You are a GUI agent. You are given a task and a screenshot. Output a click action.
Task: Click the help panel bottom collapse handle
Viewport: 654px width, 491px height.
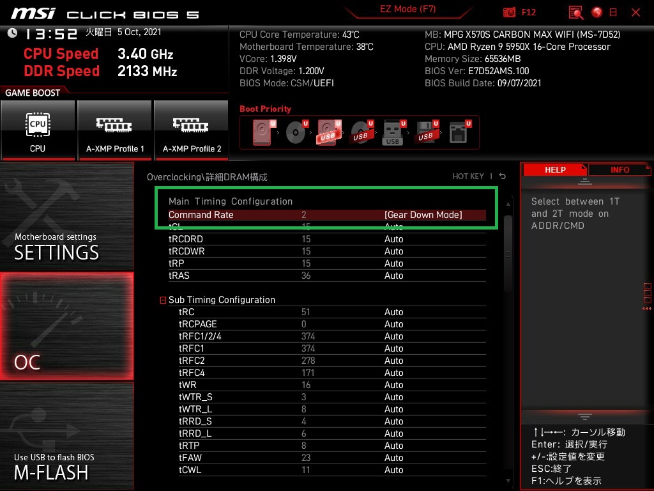click(x=585, y=417)
